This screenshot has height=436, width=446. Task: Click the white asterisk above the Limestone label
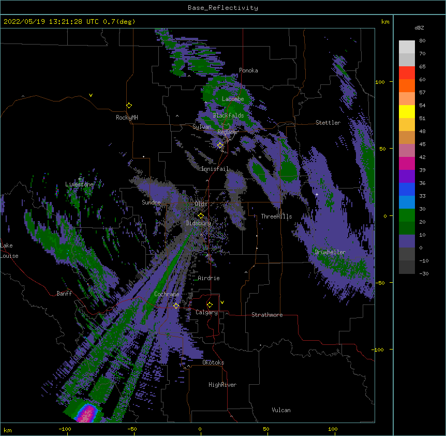80,179
